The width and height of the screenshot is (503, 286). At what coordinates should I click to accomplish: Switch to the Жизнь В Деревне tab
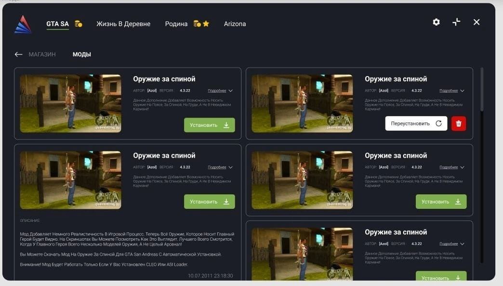123,24
